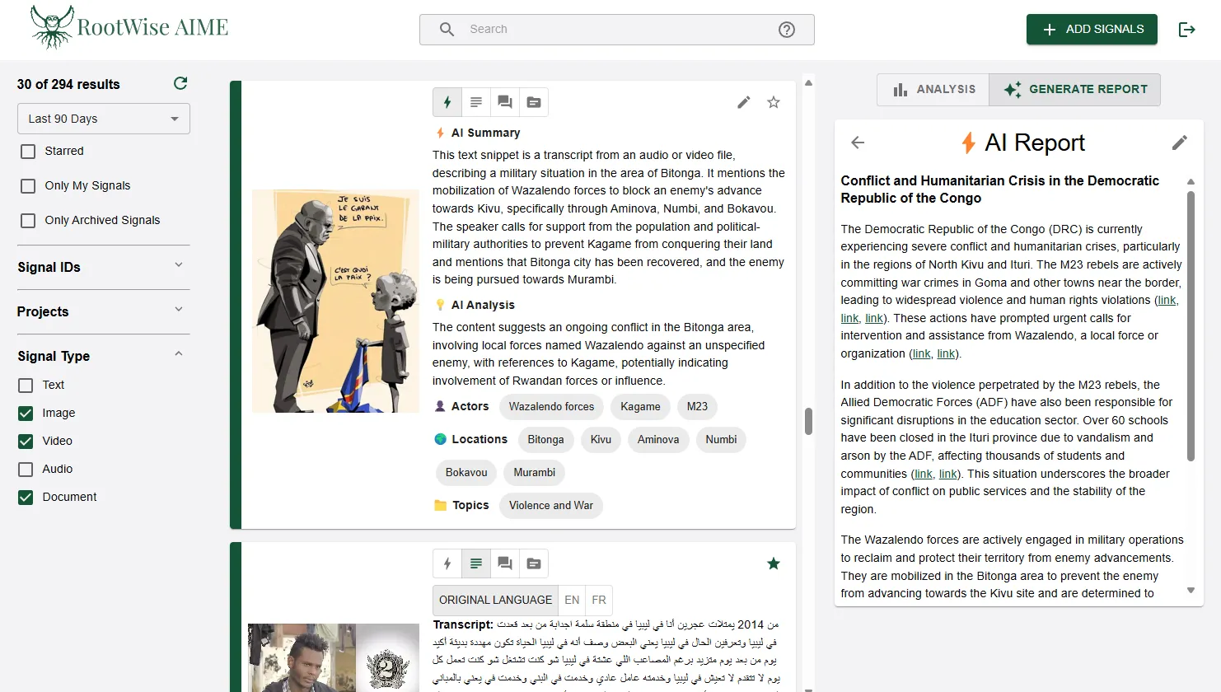Enable the Text signal type filter
1221x692 pixels.
27,385
